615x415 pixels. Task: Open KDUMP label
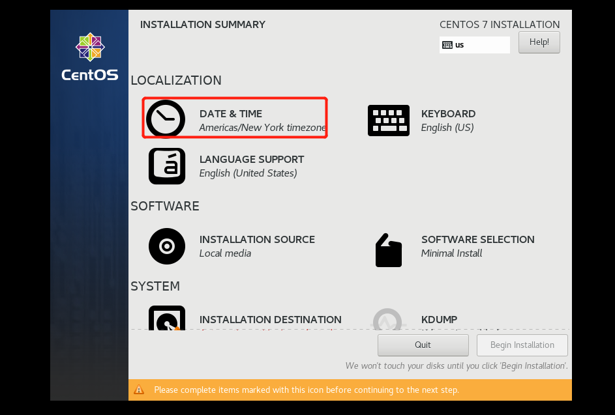point(440,319)
